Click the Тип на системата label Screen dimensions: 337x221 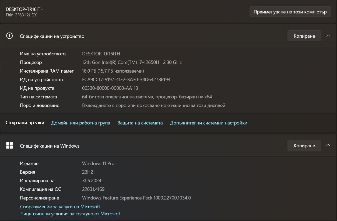click(38, 97)
